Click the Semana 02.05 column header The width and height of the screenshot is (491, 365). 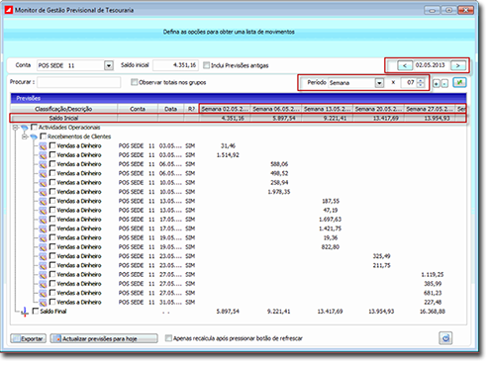(225, 109)
